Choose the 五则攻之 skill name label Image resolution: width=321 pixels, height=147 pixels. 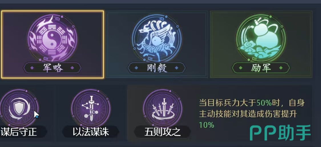point(163,132)
